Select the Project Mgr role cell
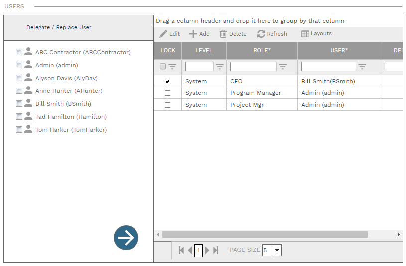The image size is (406, 266). tap(262, 105)
